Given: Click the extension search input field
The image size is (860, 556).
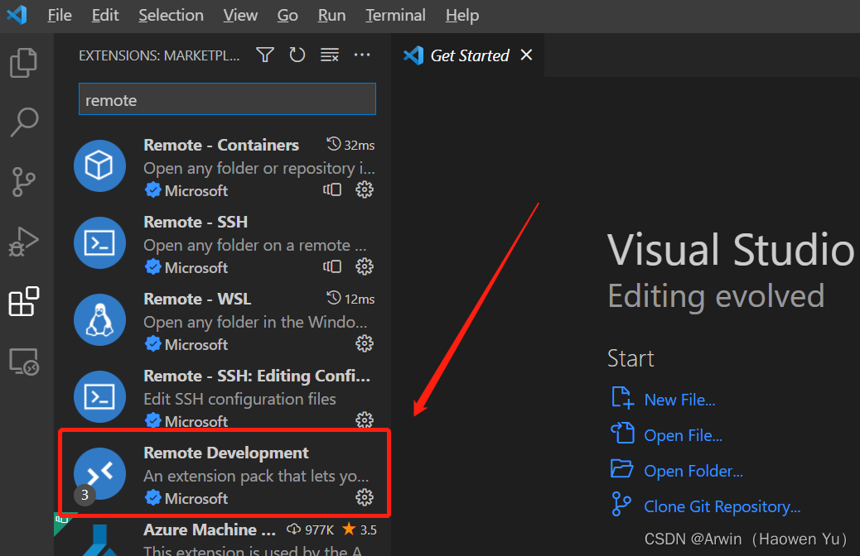Looking at the screenshot, I should [227, 99].
